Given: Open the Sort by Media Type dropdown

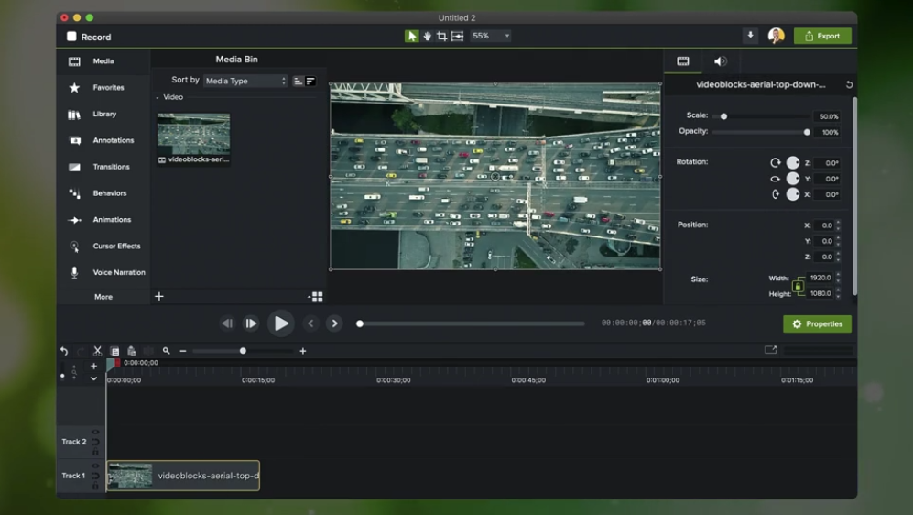Looking at the screenshot, I should tap(245, 81).
